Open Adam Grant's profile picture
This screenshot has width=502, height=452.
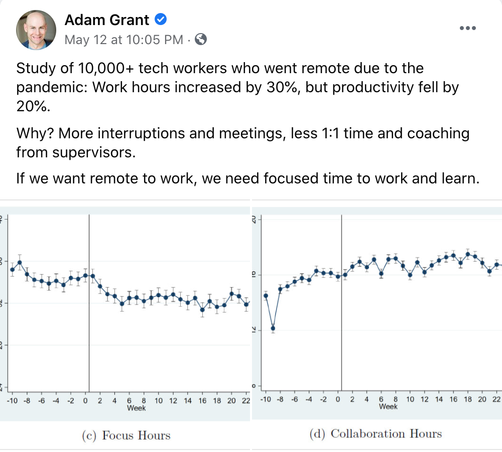[36, 30]
